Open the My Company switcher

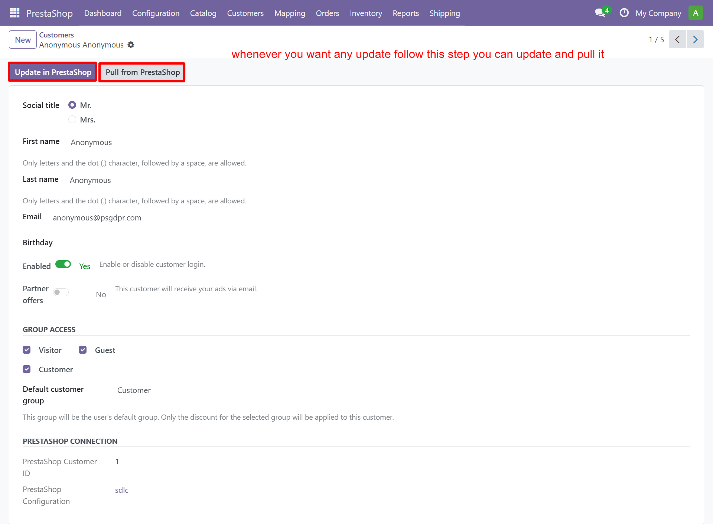tap(658, 13)
